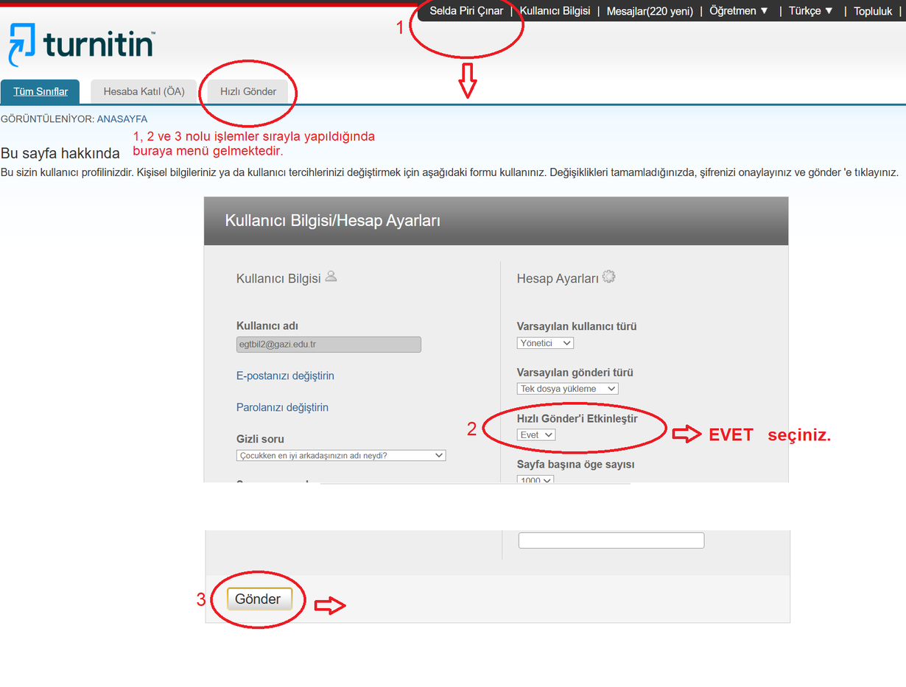Click the Turnitin logo
The image size is (906, 687).
pos(81,45)
